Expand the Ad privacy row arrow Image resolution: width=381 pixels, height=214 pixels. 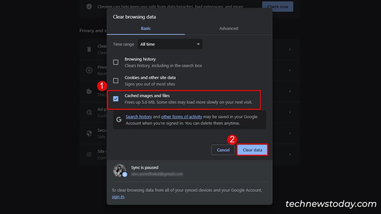(290, 112)
